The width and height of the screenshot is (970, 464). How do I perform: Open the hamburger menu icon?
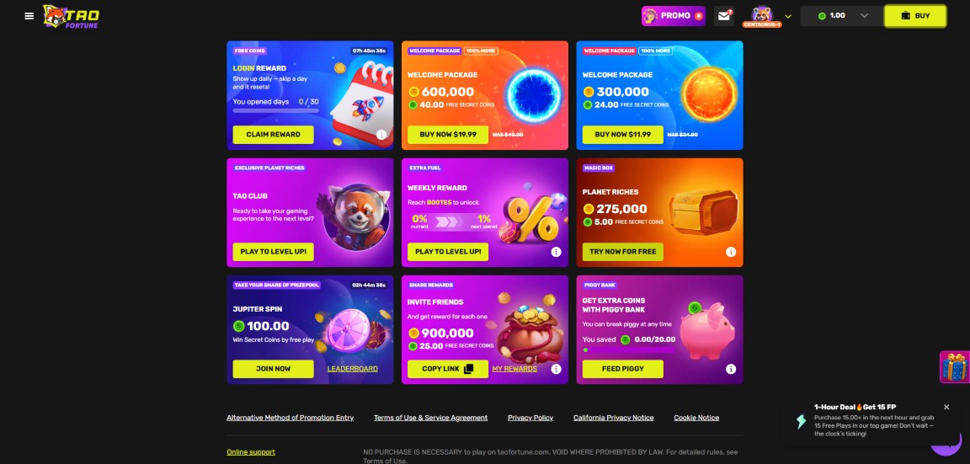[x=29, y=15]
